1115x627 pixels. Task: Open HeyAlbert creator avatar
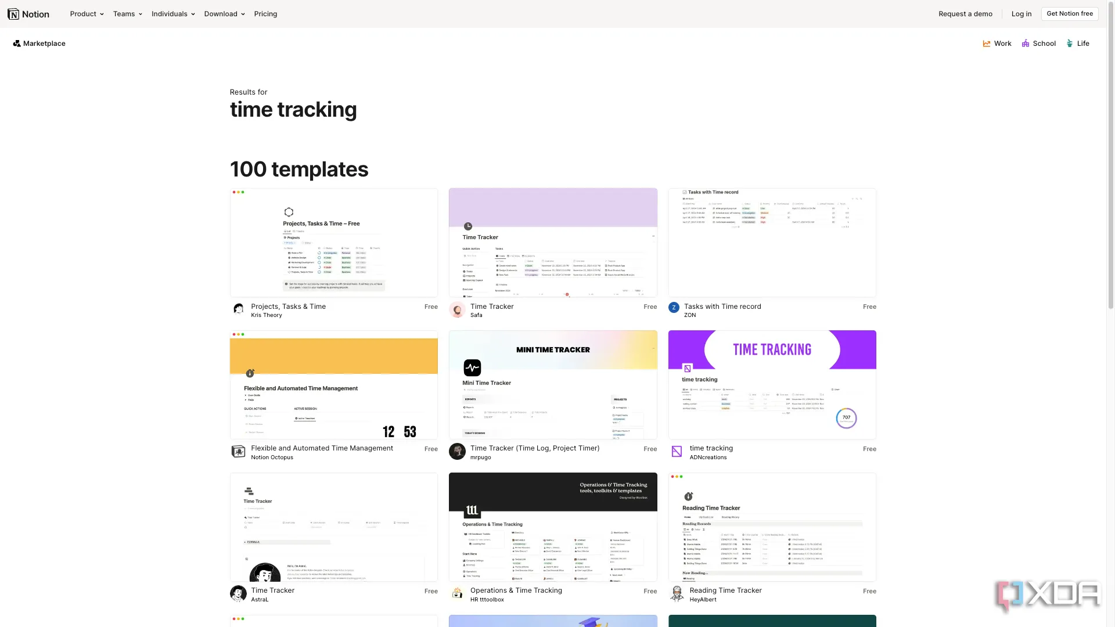677,594
